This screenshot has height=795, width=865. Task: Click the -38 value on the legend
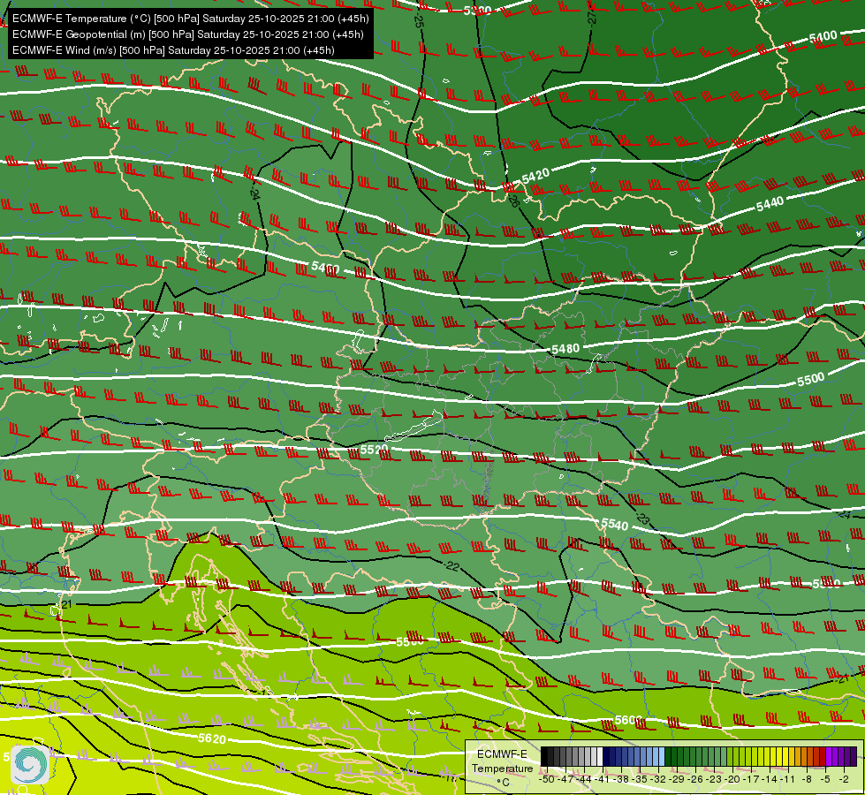621,779
